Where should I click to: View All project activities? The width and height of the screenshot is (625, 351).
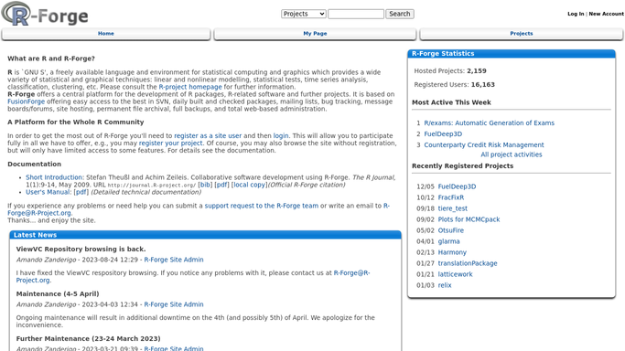pos(512,154)
